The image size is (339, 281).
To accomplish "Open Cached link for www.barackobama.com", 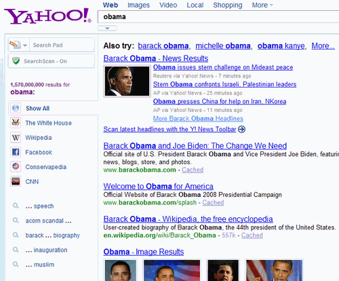I will tap(193, 170).
